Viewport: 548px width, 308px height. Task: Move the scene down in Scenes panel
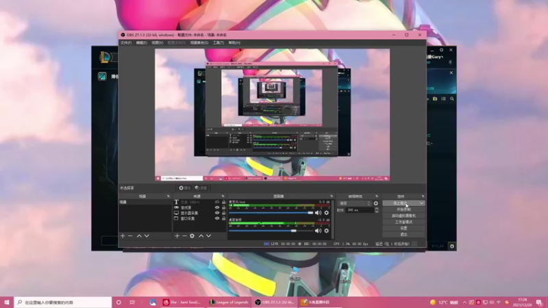click(x=147, y=236)
